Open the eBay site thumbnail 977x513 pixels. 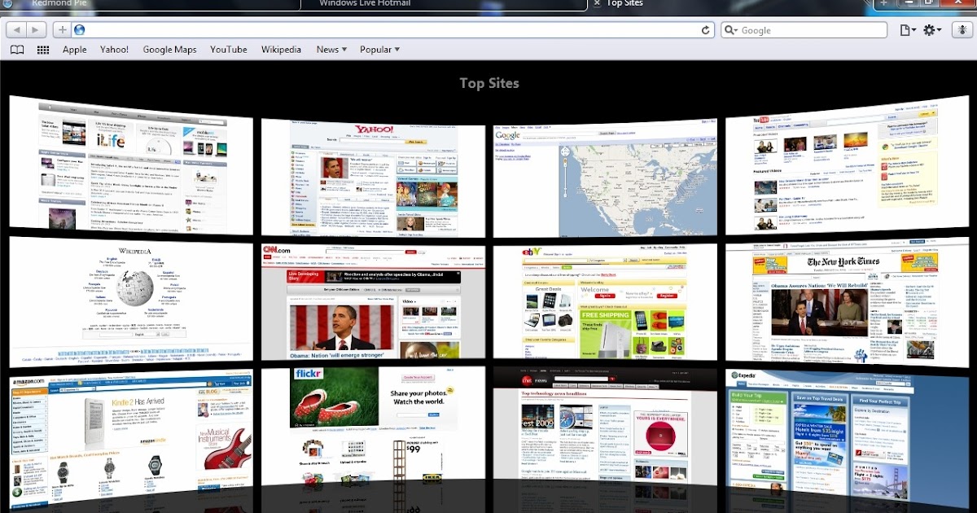[605, 301]
